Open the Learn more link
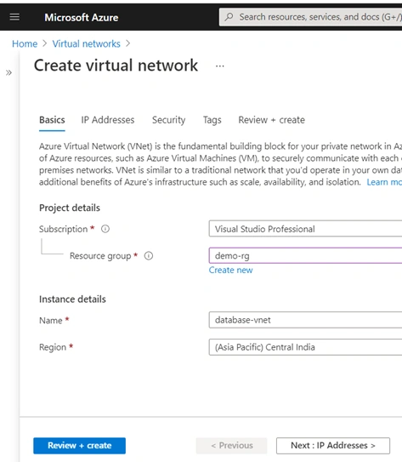The width and height of the screenshot is (402, 462). coord(384,182)
